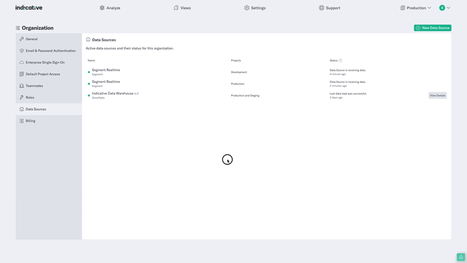Click the Analyze gear icon
Viewport: 467px width, 263px height.
(102, 8)
